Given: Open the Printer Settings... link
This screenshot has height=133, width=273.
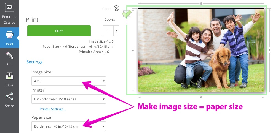Looking at the screenshot, I should pyautogui.click(x=53, y=109).
